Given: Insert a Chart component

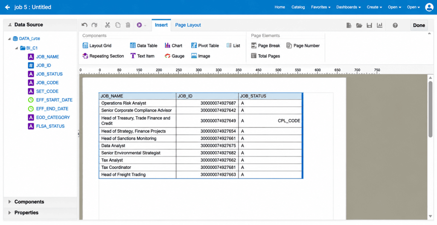Looking at the screenshot, I should 173,46.
